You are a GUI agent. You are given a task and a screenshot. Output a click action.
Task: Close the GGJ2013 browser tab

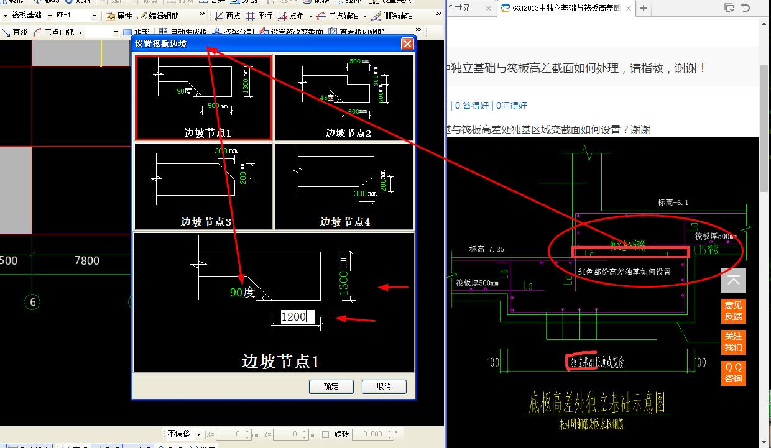tap(629, 9)
